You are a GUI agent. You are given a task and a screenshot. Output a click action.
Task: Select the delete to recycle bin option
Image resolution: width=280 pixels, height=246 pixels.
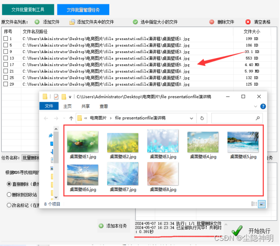pyautogui.click(x=9, y=194)
